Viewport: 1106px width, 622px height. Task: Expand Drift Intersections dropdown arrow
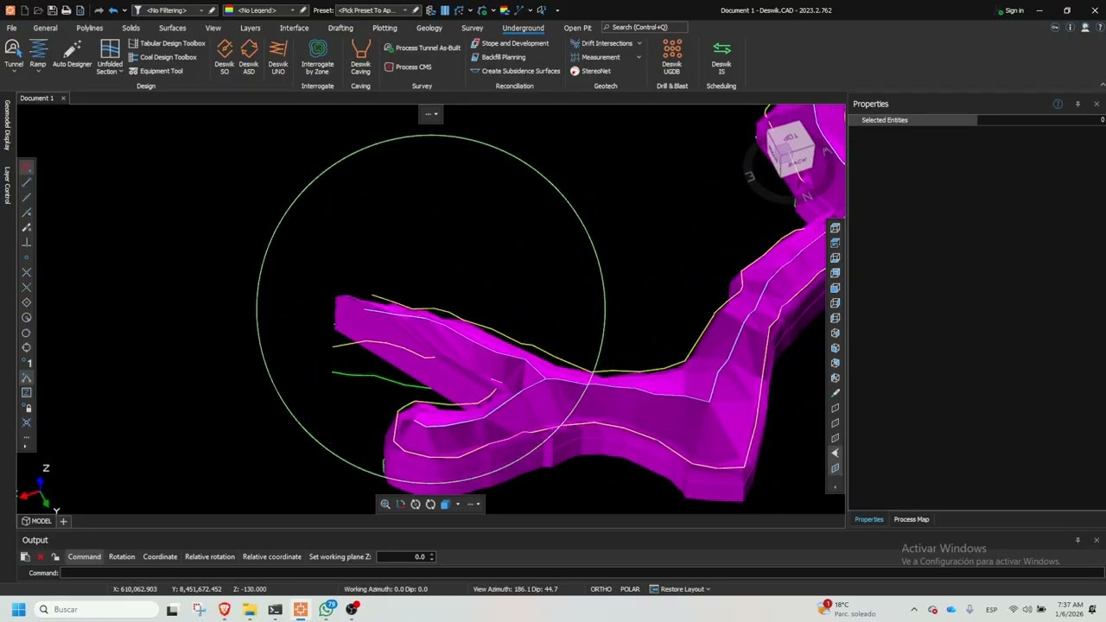coord(639,43)
